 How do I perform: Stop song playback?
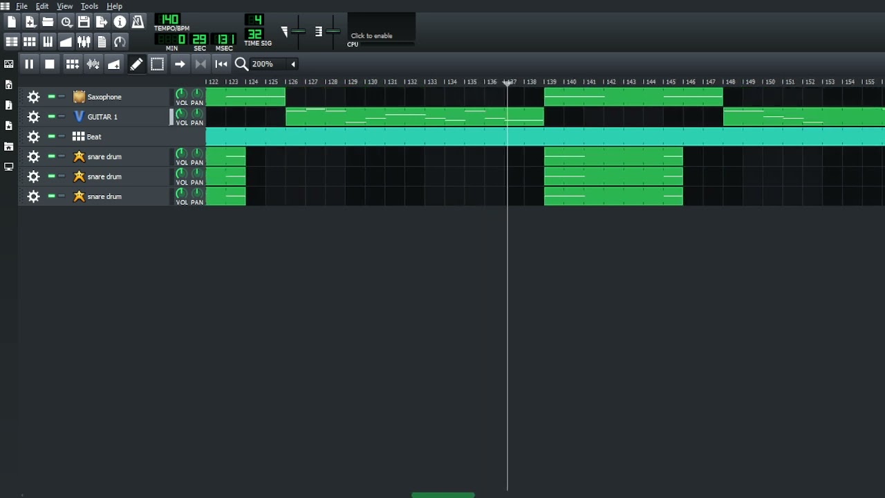[50, 64]
